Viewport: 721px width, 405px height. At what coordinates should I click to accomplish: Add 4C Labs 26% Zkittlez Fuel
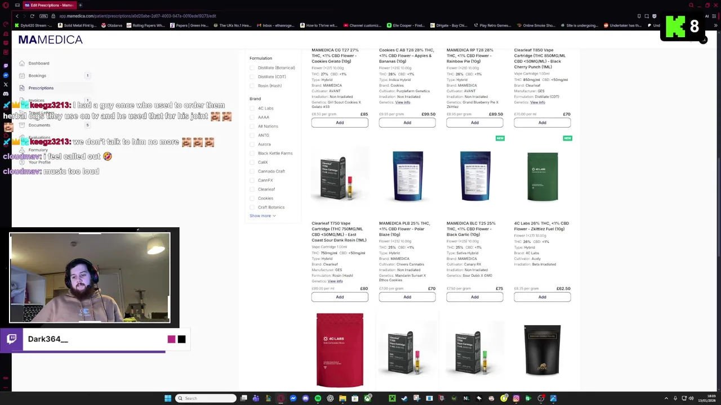(x=542, y=297)
